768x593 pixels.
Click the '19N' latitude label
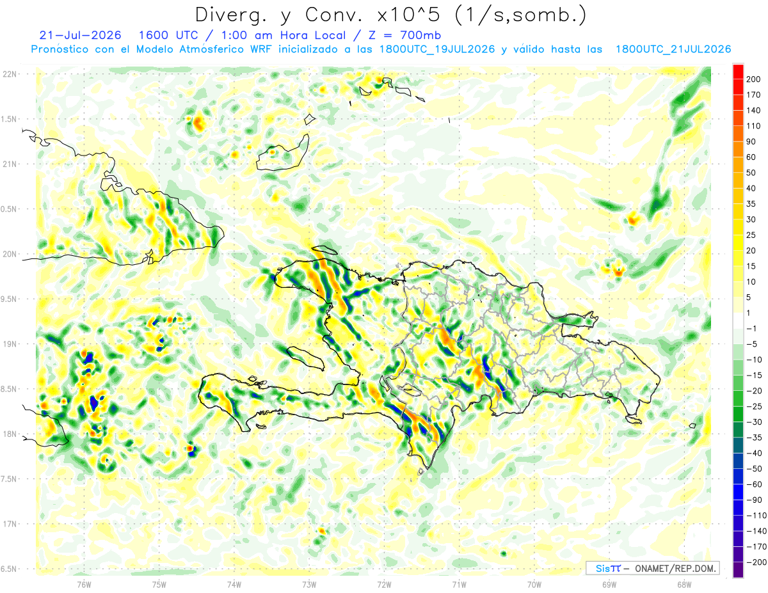[x=10, y=344]
